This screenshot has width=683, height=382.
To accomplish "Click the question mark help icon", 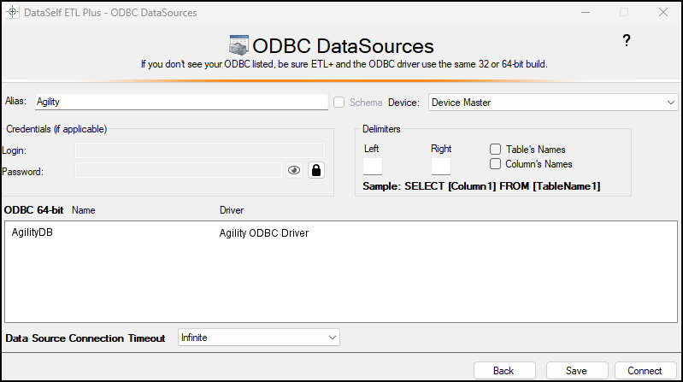I will pyautogui.click(x=626, y=41).
